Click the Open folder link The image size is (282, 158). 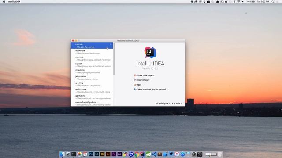[x=137, y=85]
